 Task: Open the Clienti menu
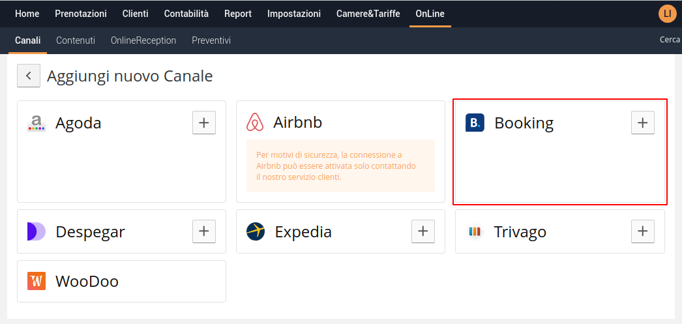[135, 14]
